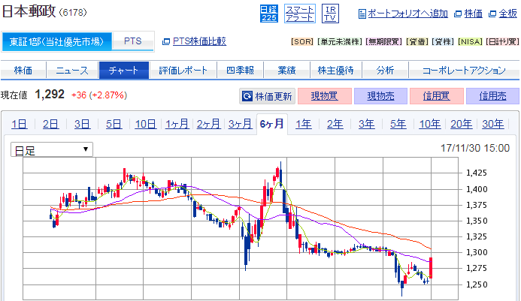Screen dimensions: 521x301
Task: Click the 単元未満株 tag
Action: pyautogui.click(x=339, y=42)
